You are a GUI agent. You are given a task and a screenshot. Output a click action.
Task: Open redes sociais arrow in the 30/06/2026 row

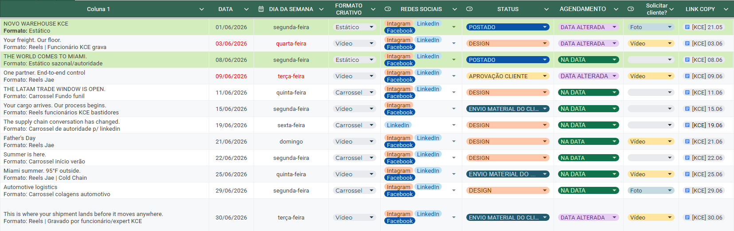[x=454, y=217]
